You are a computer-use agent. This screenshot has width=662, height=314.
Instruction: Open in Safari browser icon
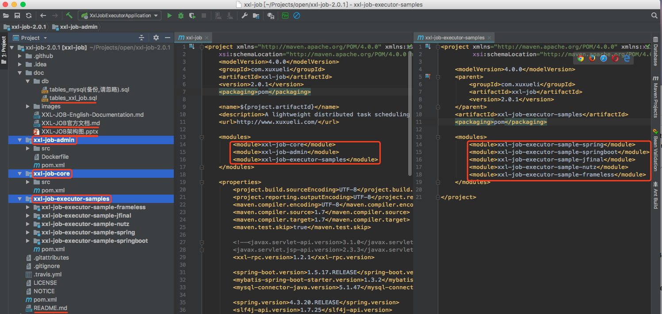click(x=604, y=58)
